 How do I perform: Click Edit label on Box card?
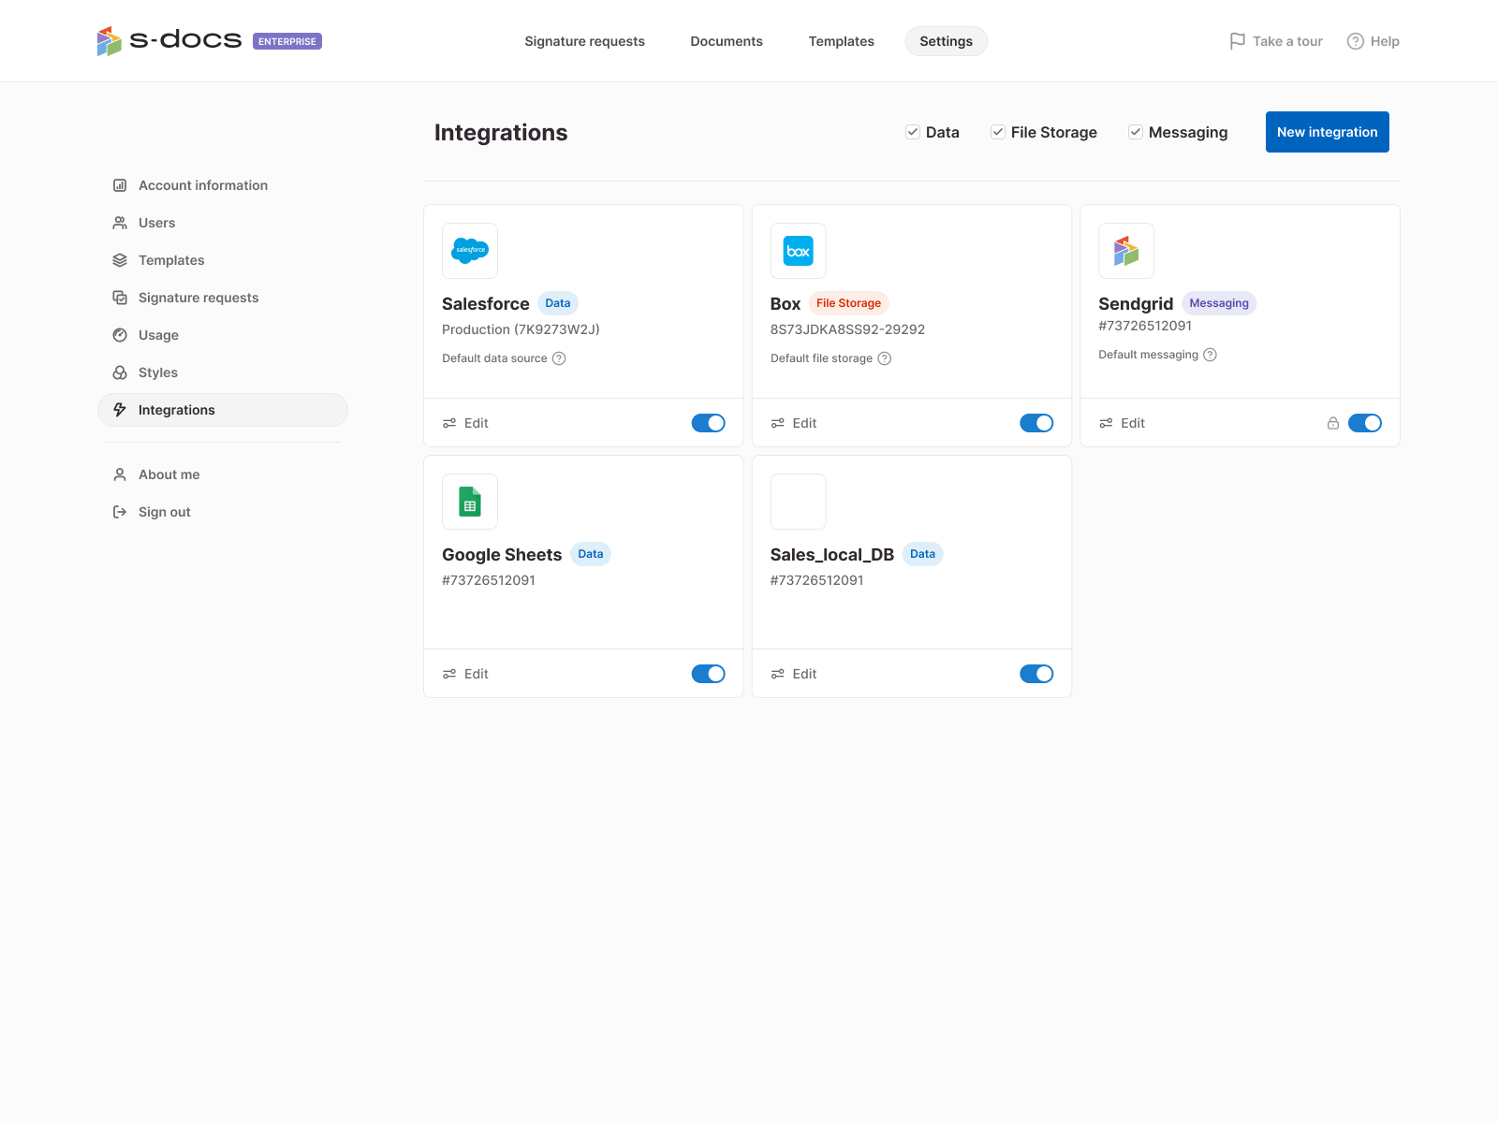[x=805, y=423]
